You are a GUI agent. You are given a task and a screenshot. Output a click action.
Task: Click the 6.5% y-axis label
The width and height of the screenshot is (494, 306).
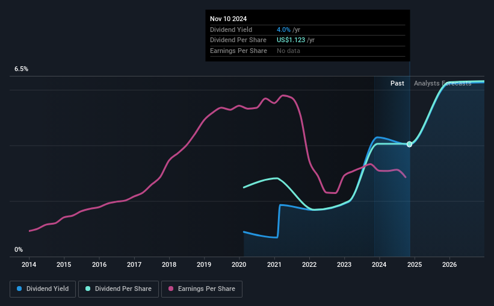(22, 69)
